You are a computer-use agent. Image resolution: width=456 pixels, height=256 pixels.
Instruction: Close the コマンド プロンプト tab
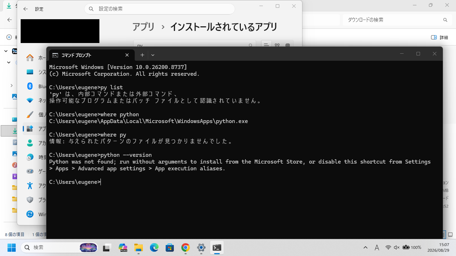[127, 55]
